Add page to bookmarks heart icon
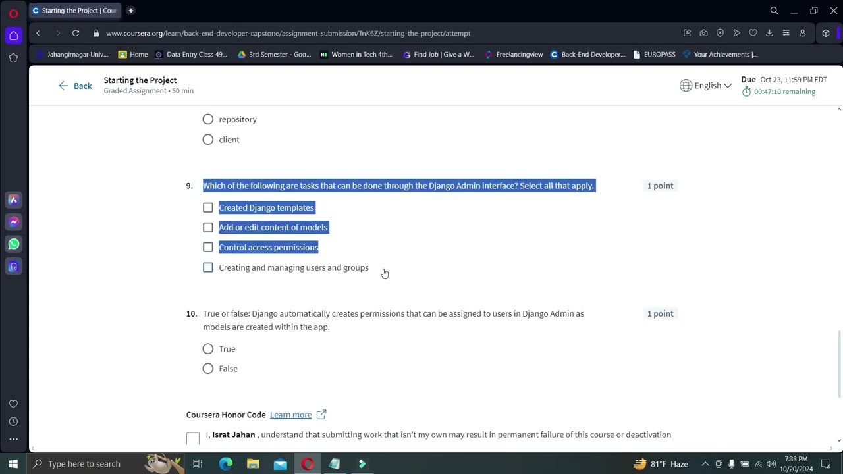Screen dimensions: 843x474 coord(753,33)
